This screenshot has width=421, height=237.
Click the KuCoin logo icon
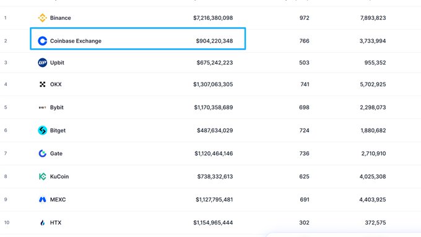pos(43,176)
